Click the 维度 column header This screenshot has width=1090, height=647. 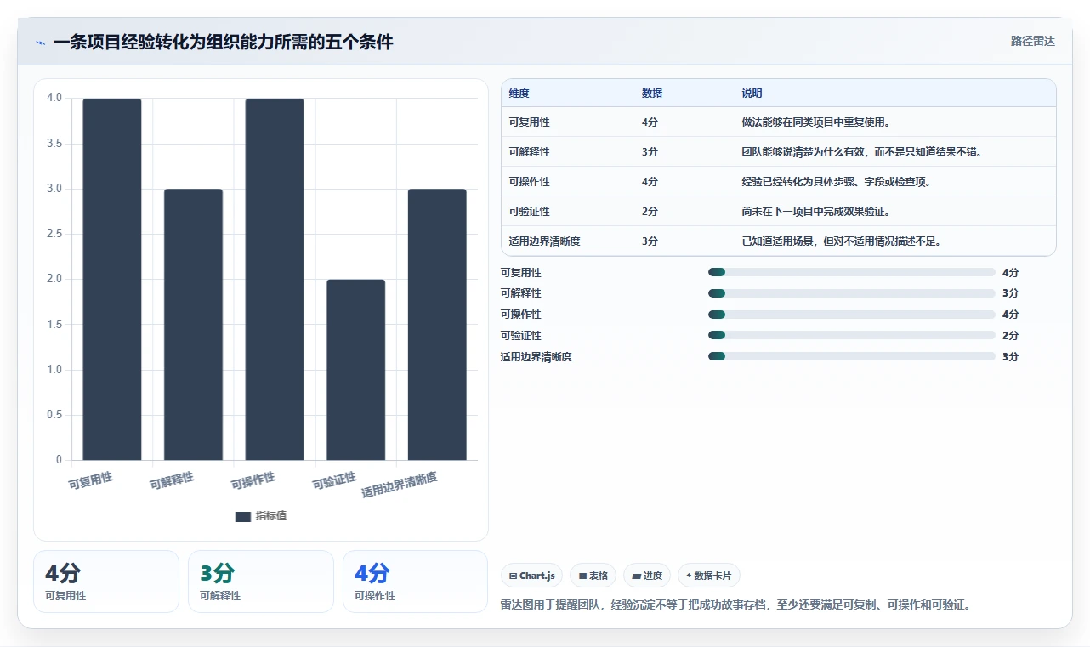pyautogui.click(x=519, y=94)
